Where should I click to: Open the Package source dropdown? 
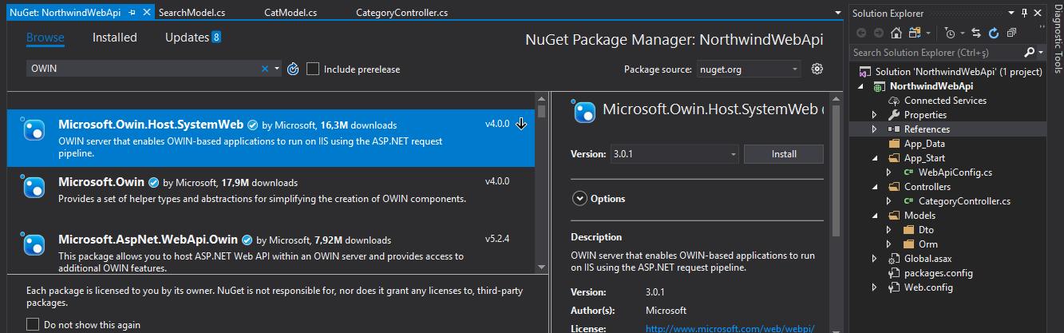749,69
